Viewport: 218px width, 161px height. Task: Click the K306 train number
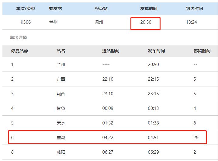click(x=26, y=22)
